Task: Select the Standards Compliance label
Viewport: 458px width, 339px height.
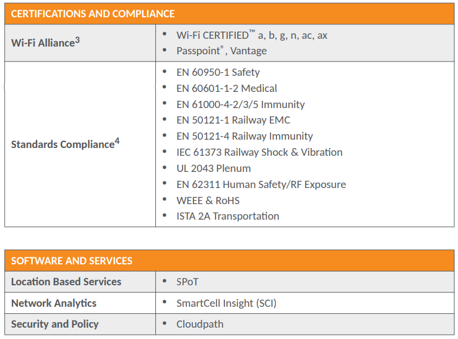Action: click(x=62, y=144)
